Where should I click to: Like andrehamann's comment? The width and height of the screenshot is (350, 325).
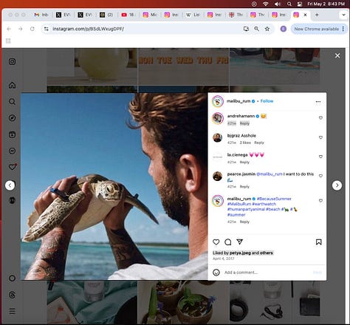(x=320, y=118)
